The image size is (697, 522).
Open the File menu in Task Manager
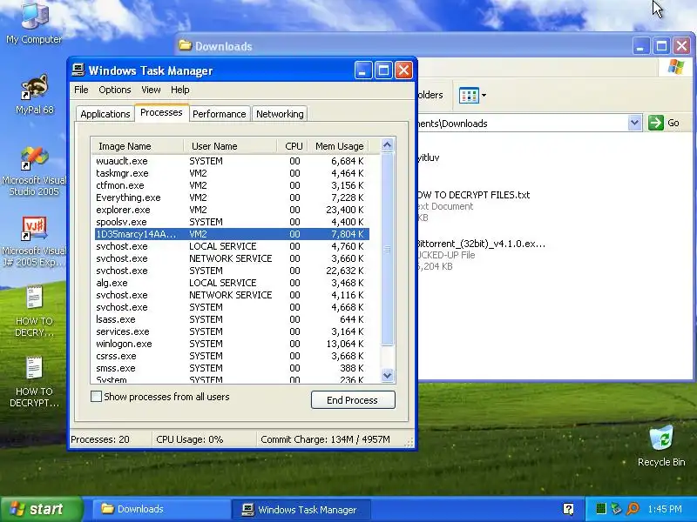coord(81,90)
